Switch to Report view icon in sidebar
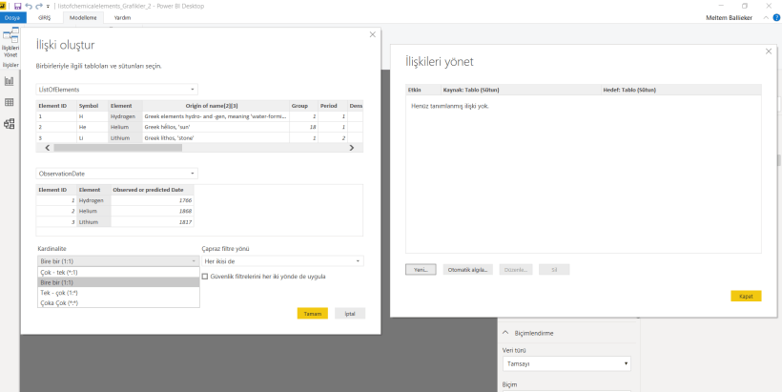Image resolution: width=782 pixels, height=392 pixels. 10,82
